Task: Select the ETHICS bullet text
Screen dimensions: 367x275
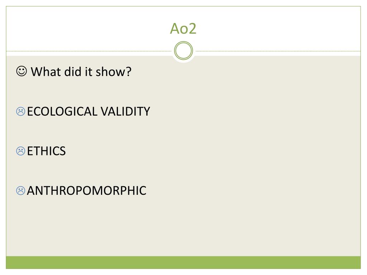Action: tap(46, 151)
